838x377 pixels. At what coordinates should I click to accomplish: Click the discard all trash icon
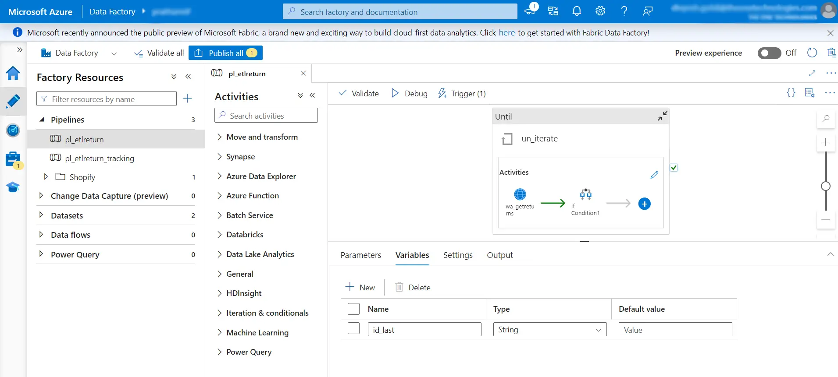click(x=831, y=53)
